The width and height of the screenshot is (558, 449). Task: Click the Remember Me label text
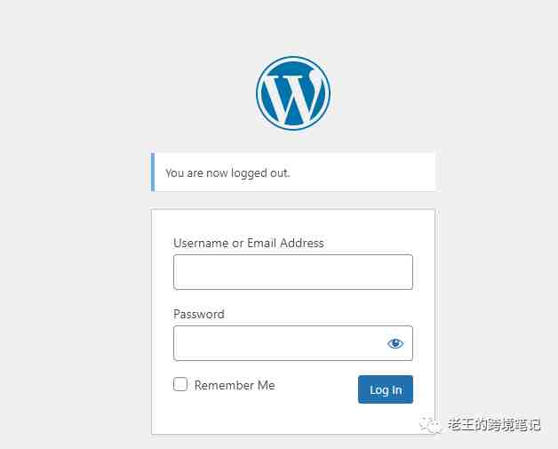(x=235, y=385)
